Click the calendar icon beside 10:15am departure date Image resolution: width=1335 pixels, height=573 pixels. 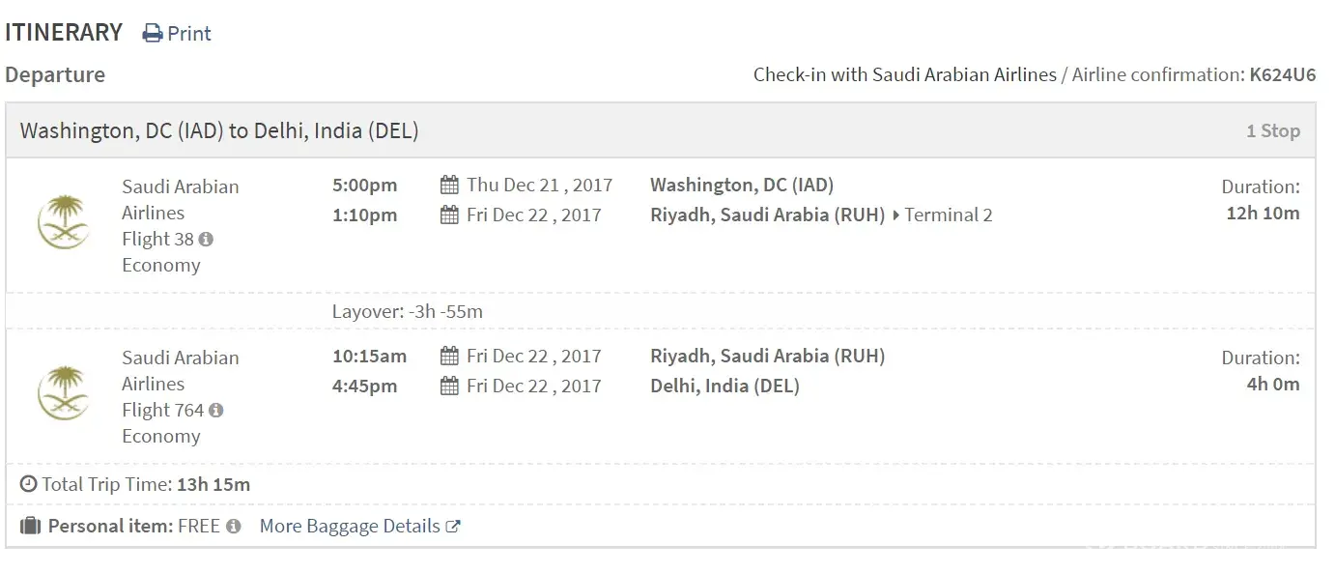[x=449, y=357]
